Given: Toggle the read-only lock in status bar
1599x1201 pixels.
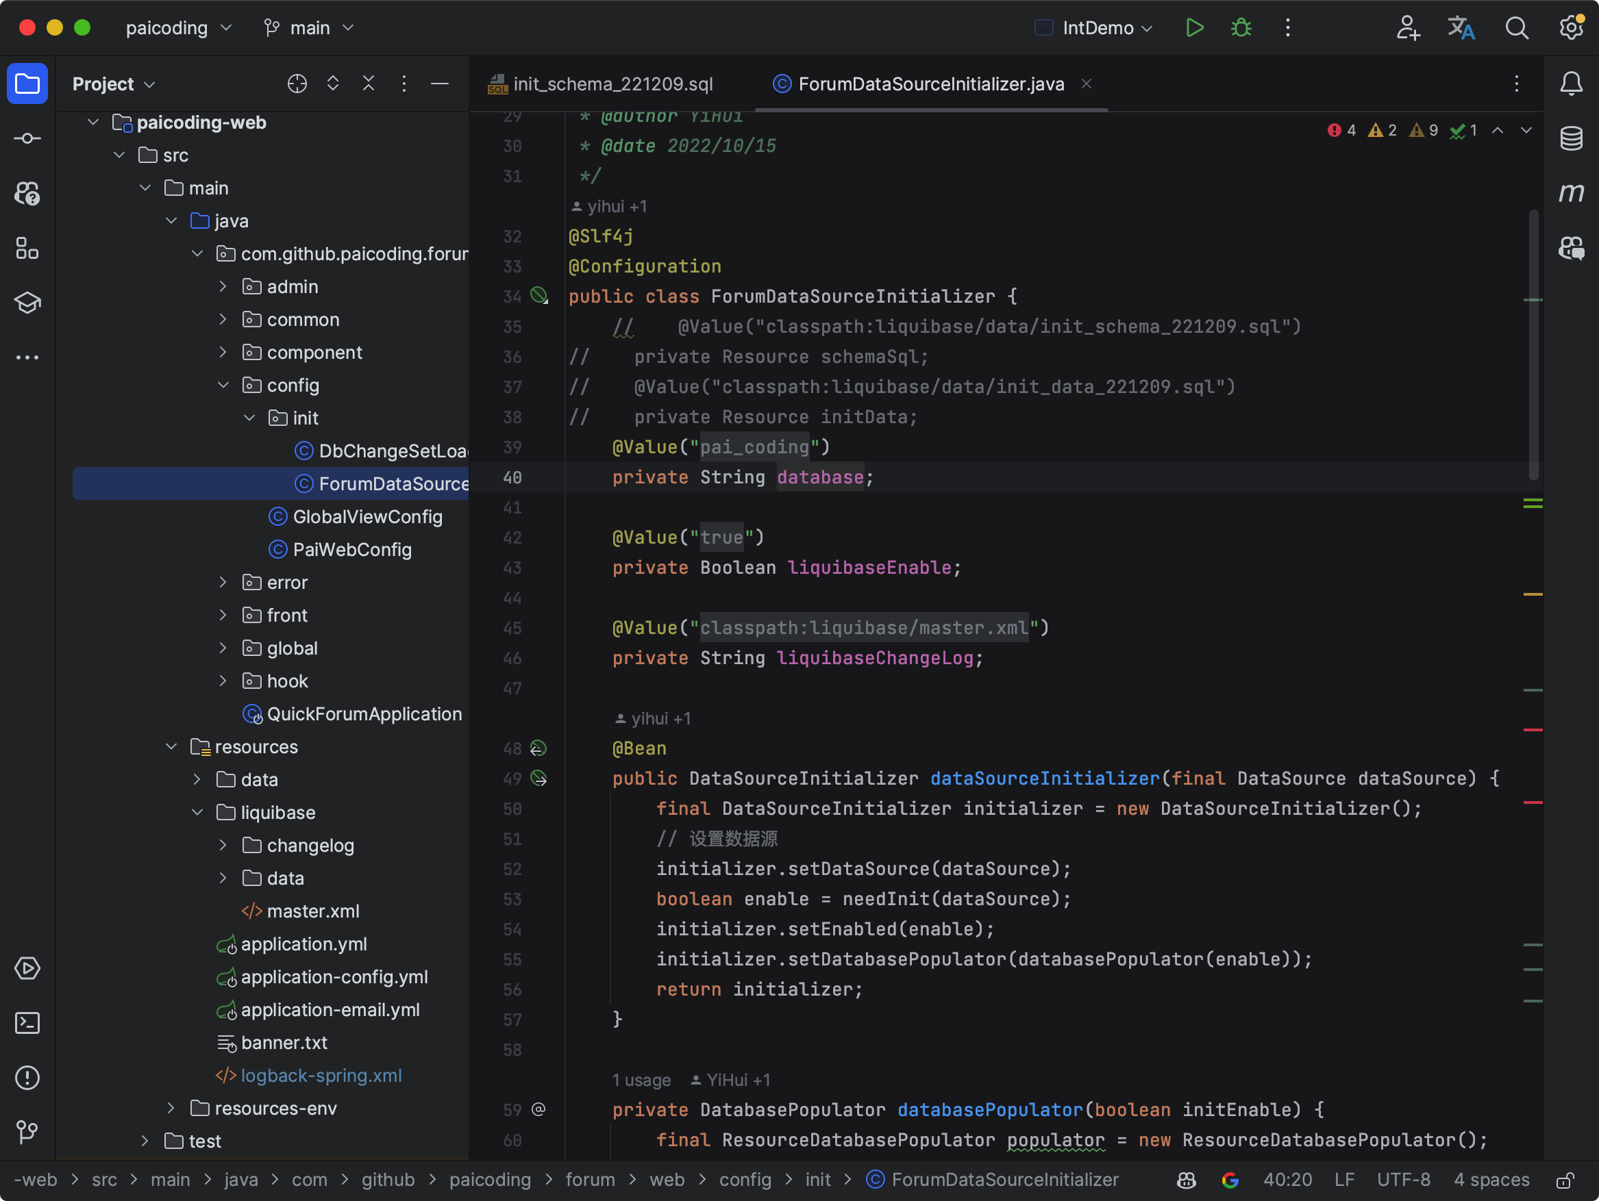Looking at the screenshot, I should click(1565, 1180).
